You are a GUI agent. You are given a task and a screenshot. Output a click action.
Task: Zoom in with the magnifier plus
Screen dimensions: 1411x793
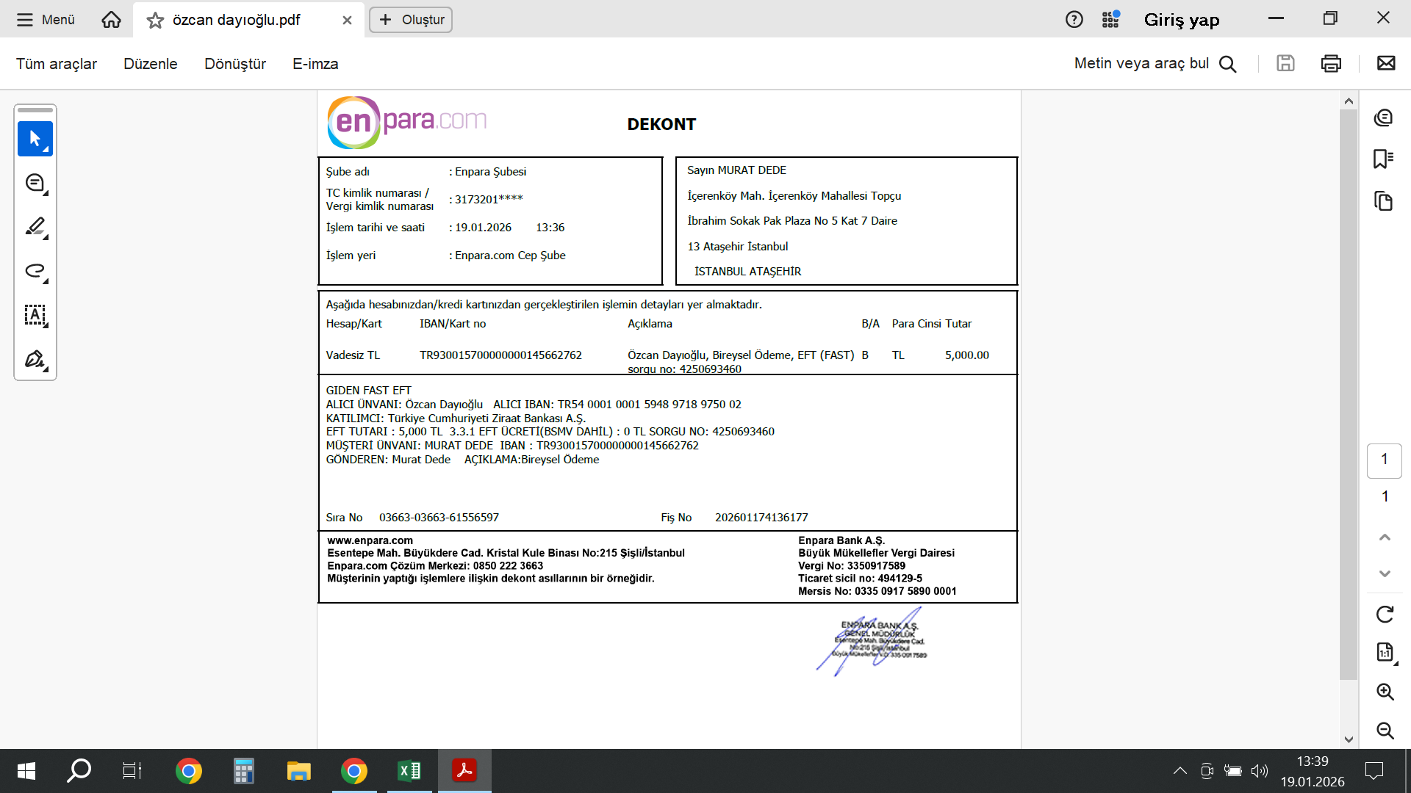click(x=1385, y=692)
